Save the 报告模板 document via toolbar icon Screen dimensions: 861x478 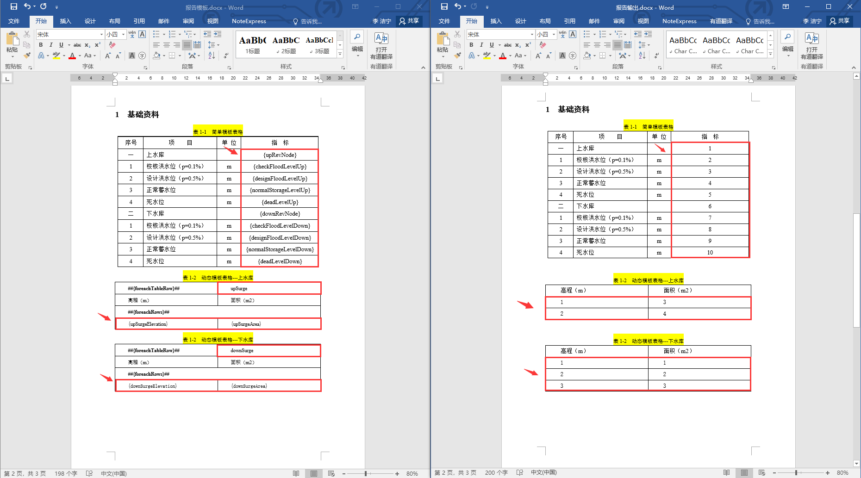pyautogui.click(x=14, y=6)
